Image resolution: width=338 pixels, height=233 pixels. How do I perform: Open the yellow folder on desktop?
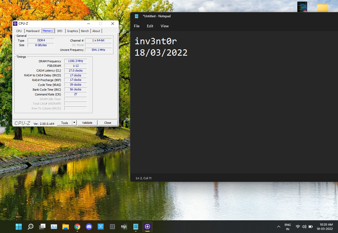click(x=323, y=8)
